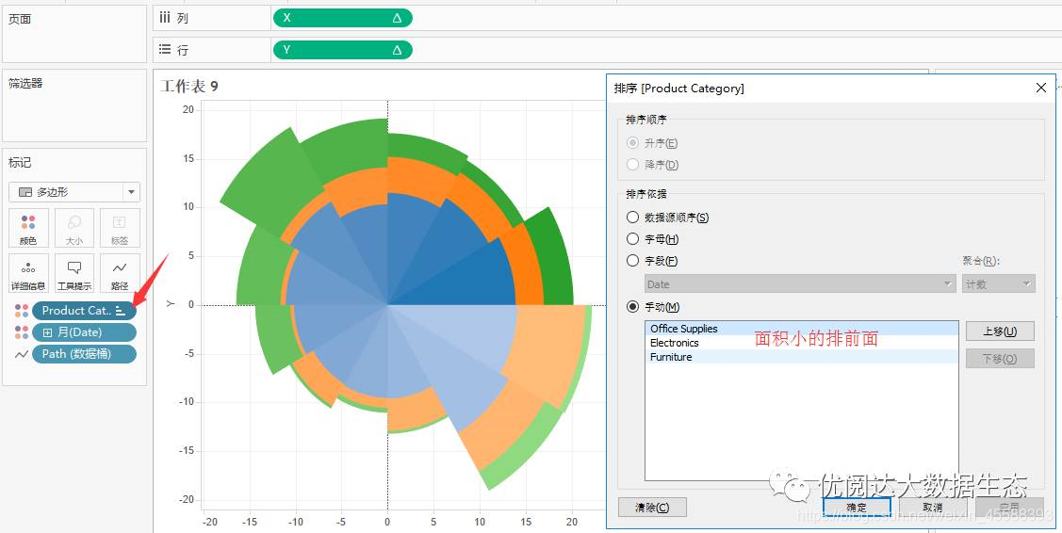Open the 工具提示 (Tooltip) marks card
Screen dimensions: 1062x533
pos(74,273)
